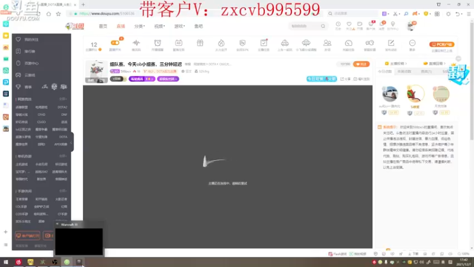Open the speedometer gauge tool icon
Image resolution: width=474 pixels, height=267 pixels.
(x=348, y=43)
